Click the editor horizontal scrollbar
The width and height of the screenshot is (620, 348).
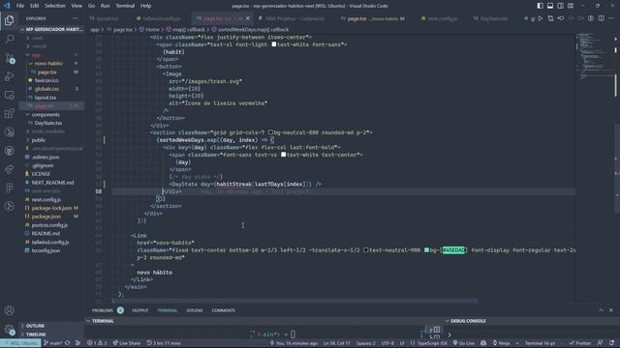point(294,301)
